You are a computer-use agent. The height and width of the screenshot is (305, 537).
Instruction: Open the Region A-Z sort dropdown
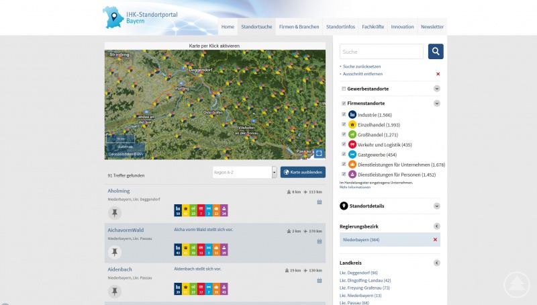click(244, 173)
